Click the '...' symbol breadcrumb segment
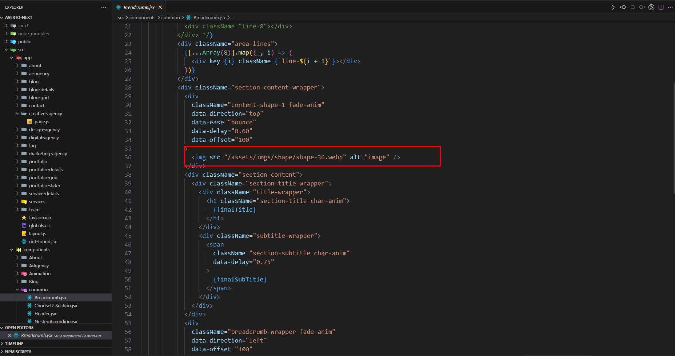This screenshot has width=675, height=356. 233,17
